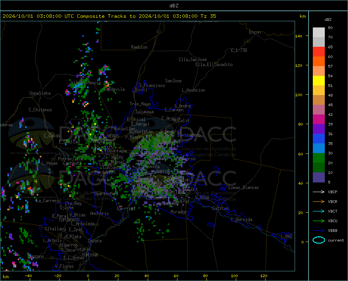Click the blue VBBB arrow in legend
Viewport: 348px width, 281px height.
[x=319, y=231]
